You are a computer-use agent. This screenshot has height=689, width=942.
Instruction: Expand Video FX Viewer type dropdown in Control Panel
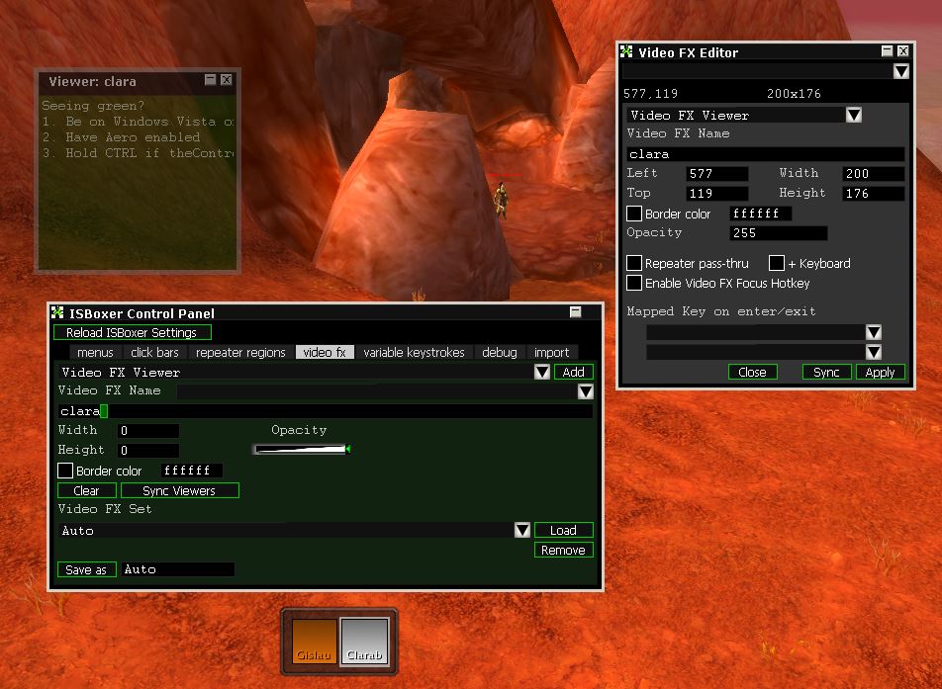tap(542, 372)
